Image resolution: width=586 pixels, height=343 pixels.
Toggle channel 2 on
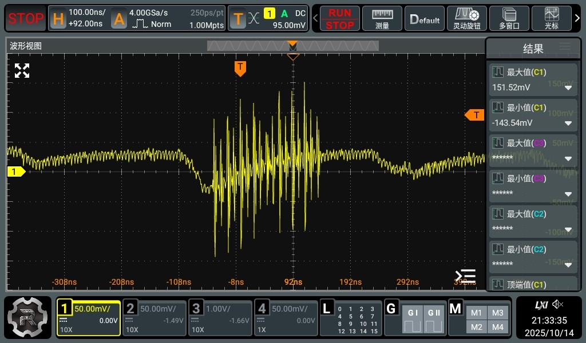tap(155, 317)
